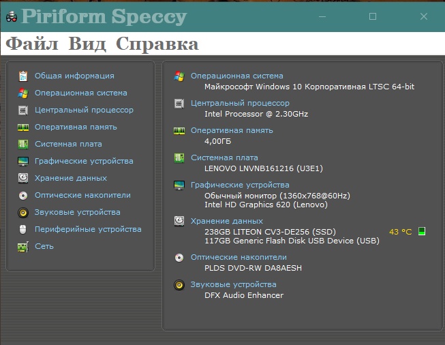Open the Вид menu
This screenshot has width=445, height=345.
click(87, 44)
